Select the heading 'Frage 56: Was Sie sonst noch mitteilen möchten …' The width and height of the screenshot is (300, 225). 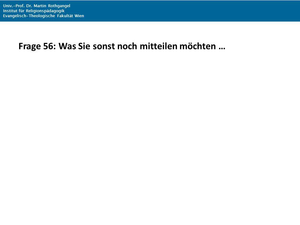point(122,46)
